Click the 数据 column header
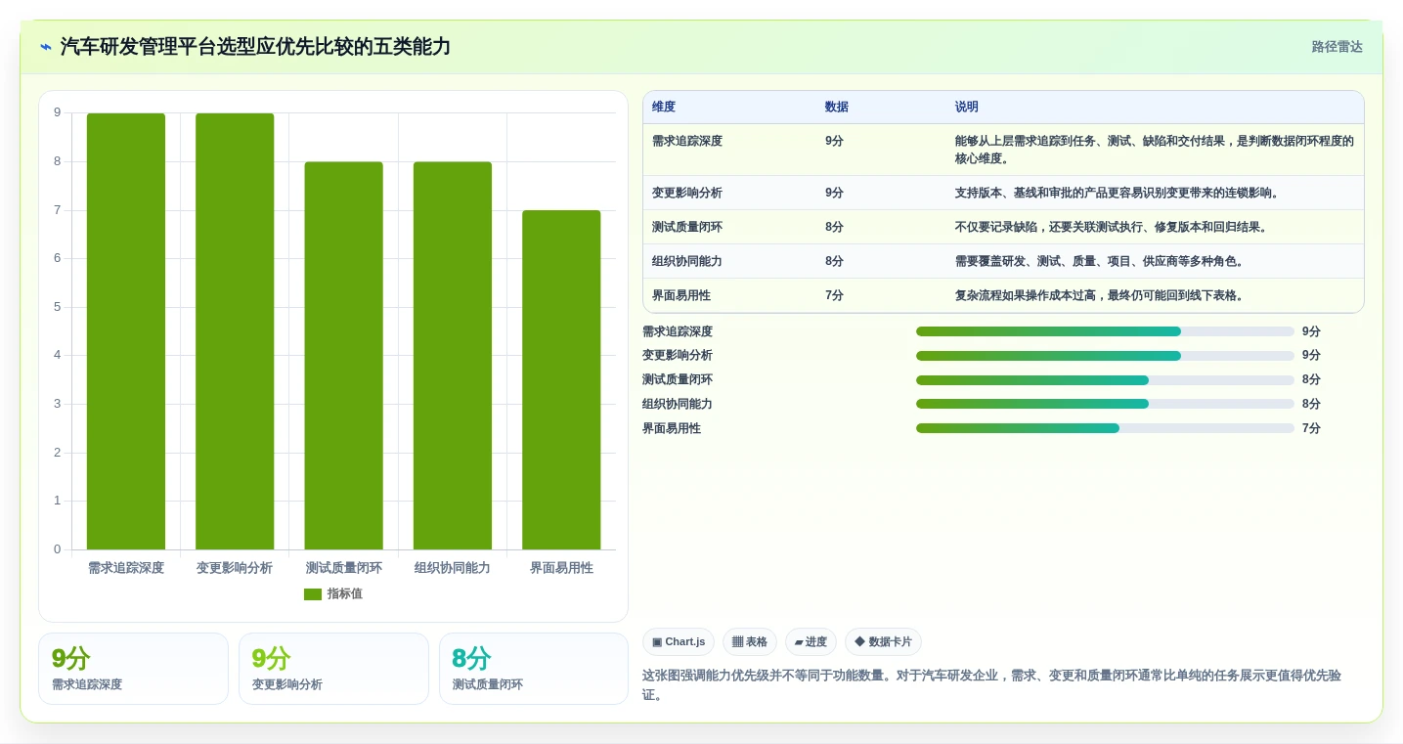Image resolution: width=1403 pixels, height=744 pixels. (x=837, y=108)
